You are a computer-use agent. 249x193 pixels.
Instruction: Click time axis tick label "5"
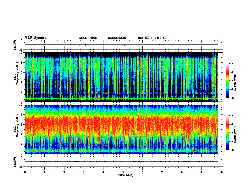(x=123, y=172)
